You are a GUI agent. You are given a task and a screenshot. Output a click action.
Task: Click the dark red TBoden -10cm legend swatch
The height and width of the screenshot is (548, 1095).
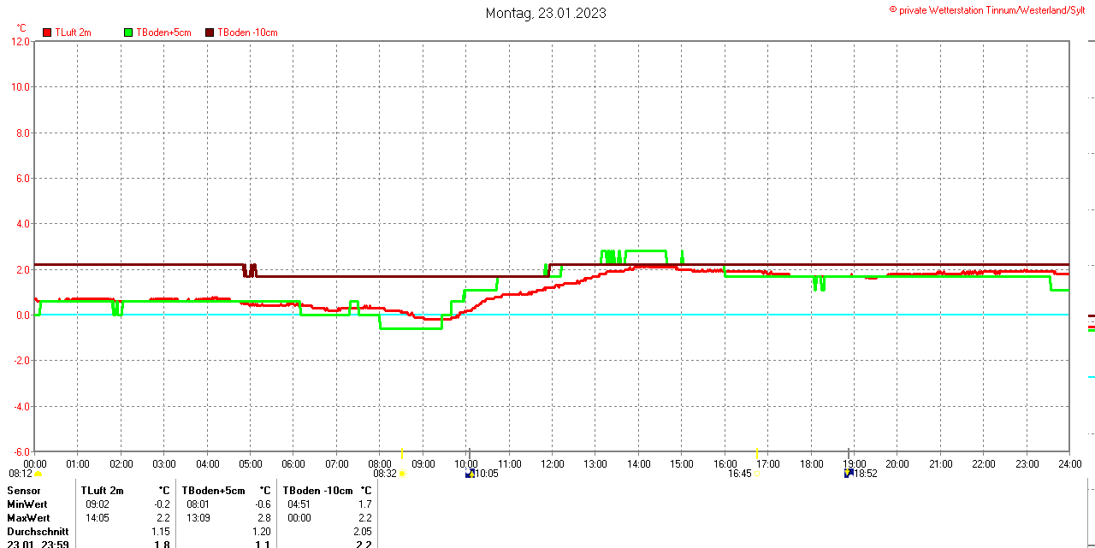(210, 32)
